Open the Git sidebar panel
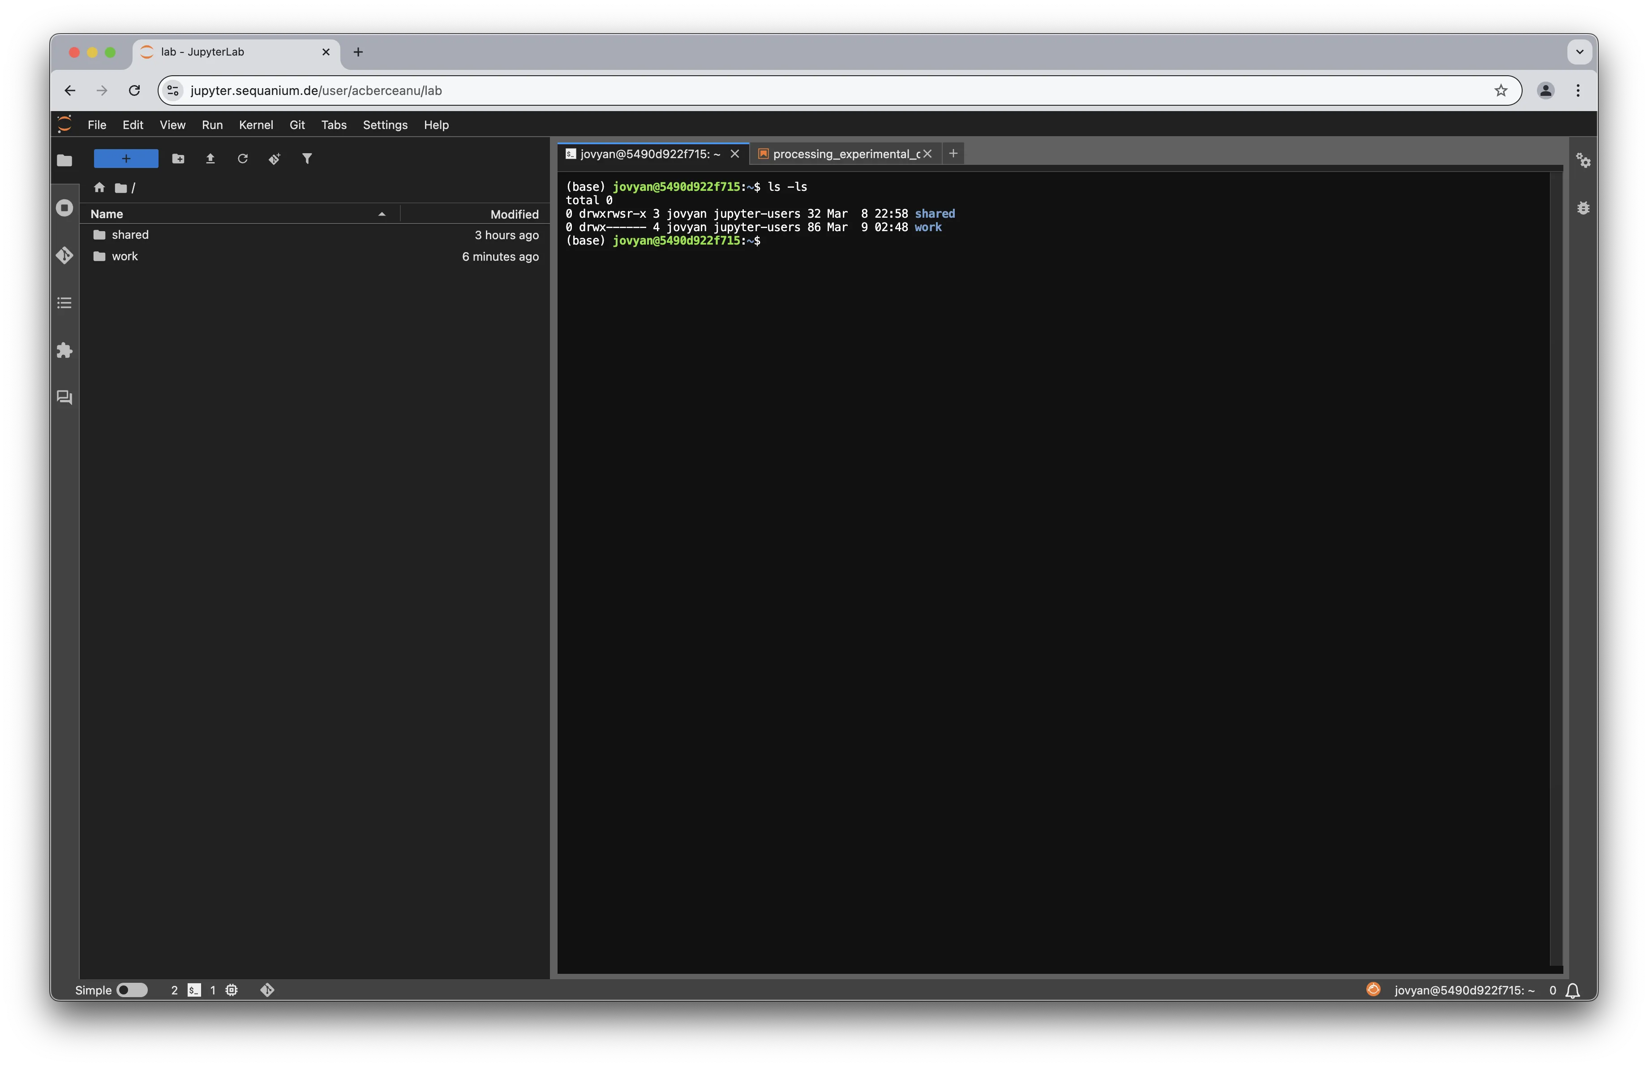1648x1067 pixels. point(64,255)
